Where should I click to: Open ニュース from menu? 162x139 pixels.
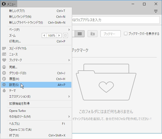tap(36, 54)
